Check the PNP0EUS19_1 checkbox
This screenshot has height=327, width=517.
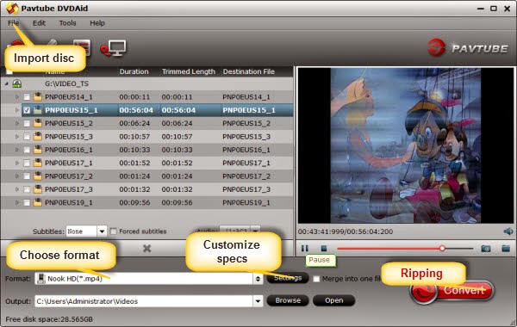27,202
